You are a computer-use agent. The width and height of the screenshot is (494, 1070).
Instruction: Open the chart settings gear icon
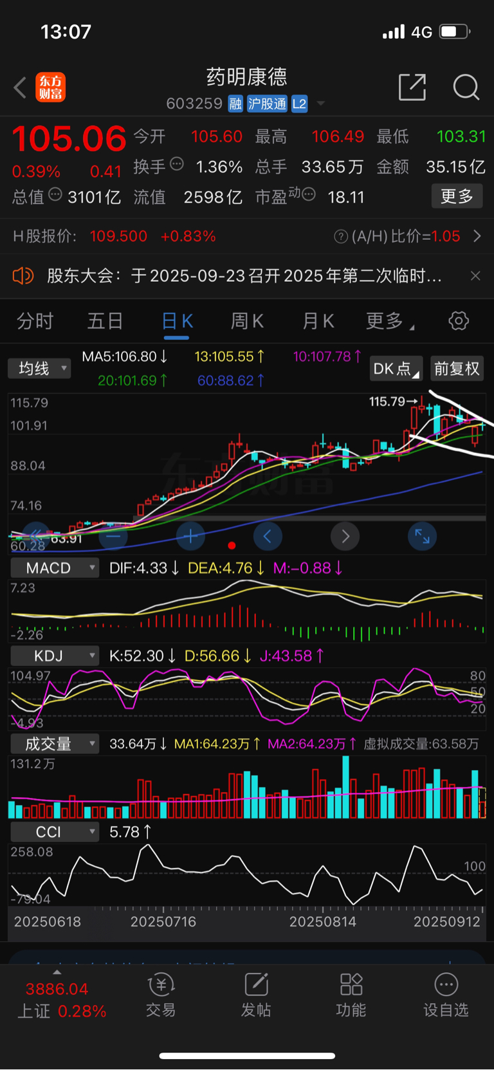pyautogui.click(x=459, y=320)
